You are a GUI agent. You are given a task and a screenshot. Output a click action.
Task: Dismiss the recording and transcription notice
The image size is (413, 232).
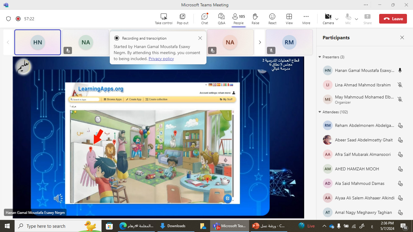200,38
